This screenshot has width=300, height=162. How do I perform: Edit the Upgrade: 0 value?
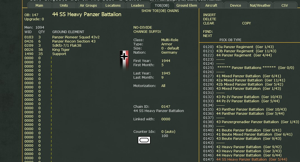[x=34, y=19]
